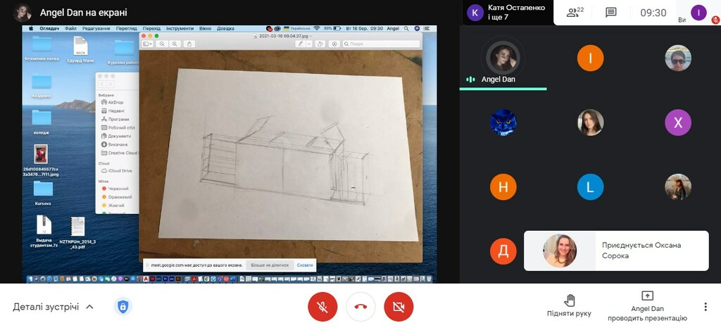Select the purple X participant avatar
721x330 pixels.
[x=678, y=122]
